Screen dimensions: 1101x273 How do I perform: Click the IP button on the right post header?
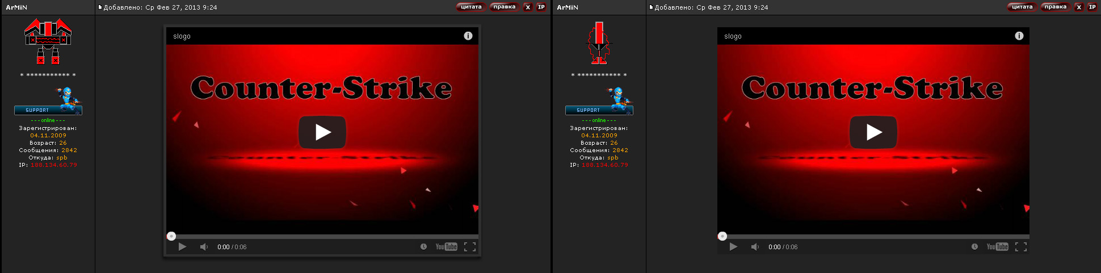1092,7
